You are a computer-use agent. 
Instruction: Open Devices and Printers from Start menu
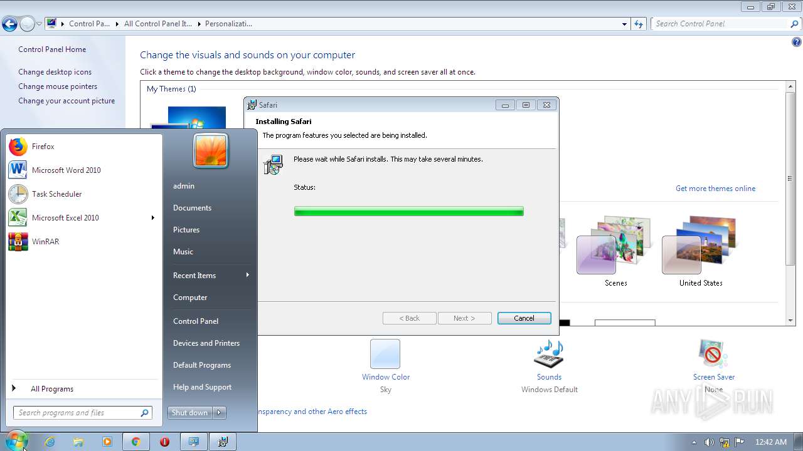206,343
